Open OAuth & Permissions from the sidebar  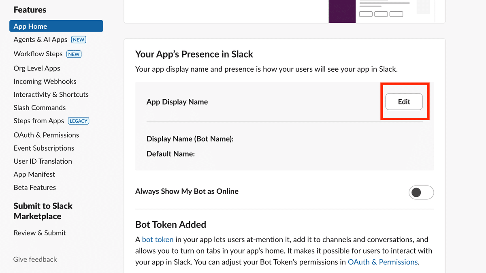[x=46, y=135]
